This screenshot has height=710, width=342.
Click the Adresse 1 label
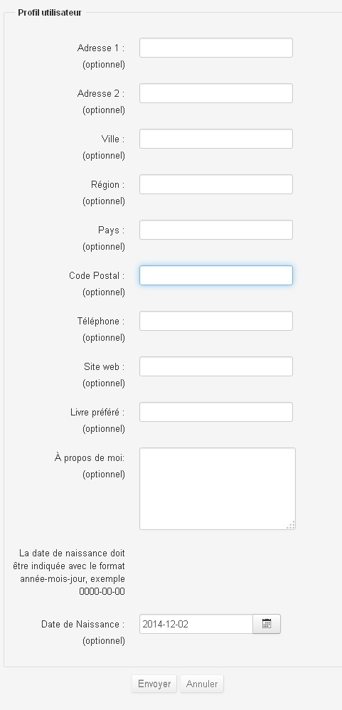[101, 48]
